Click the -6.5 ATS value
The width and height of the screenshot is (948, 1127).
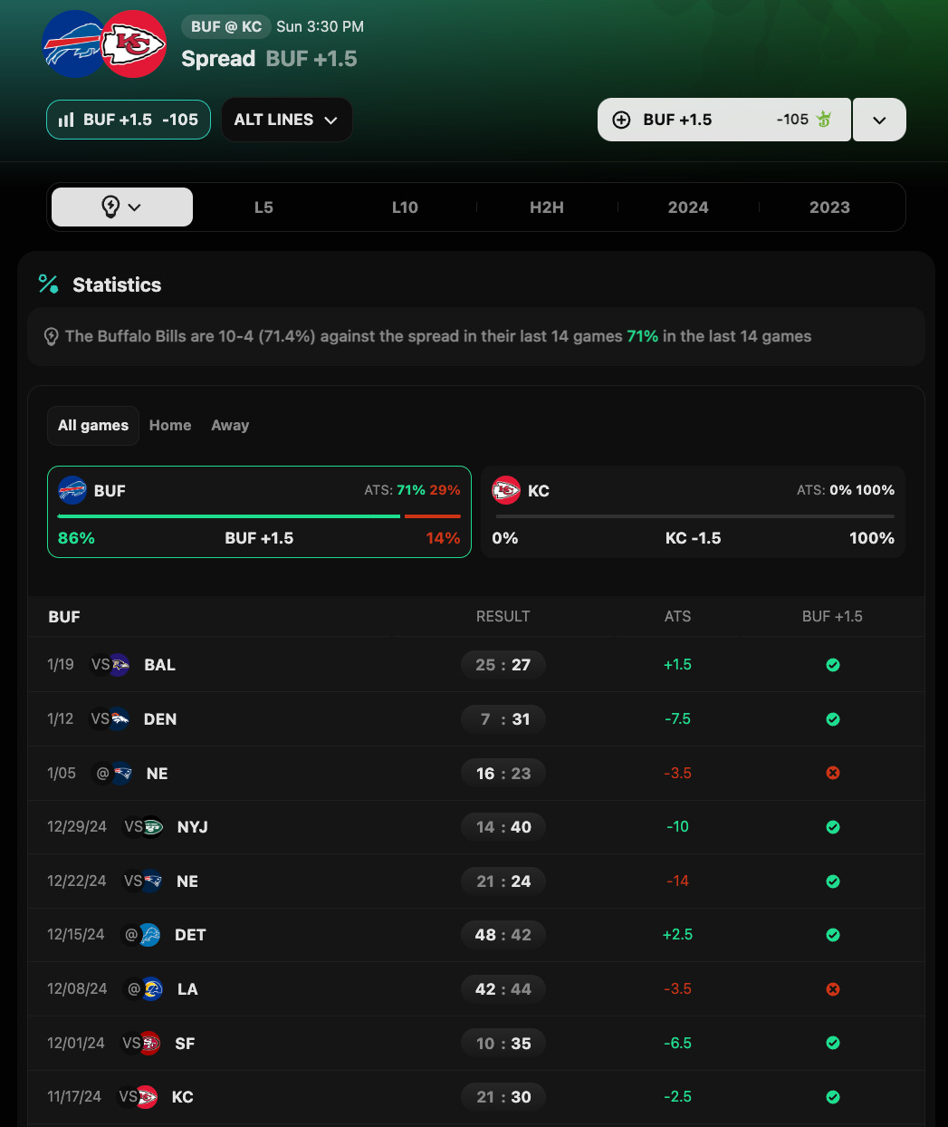click(x=677, y=1043)
